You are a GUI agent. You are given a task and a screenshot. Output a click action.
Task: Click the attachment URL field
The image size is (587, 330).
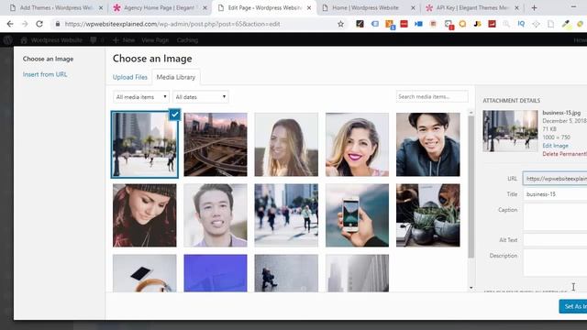pyautogui.click(x=555, y=179)
